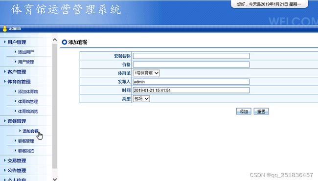Click the admin user avatar icon
Image resolution: width=318 pixels, height=181 pixels.
click(5, 29)
